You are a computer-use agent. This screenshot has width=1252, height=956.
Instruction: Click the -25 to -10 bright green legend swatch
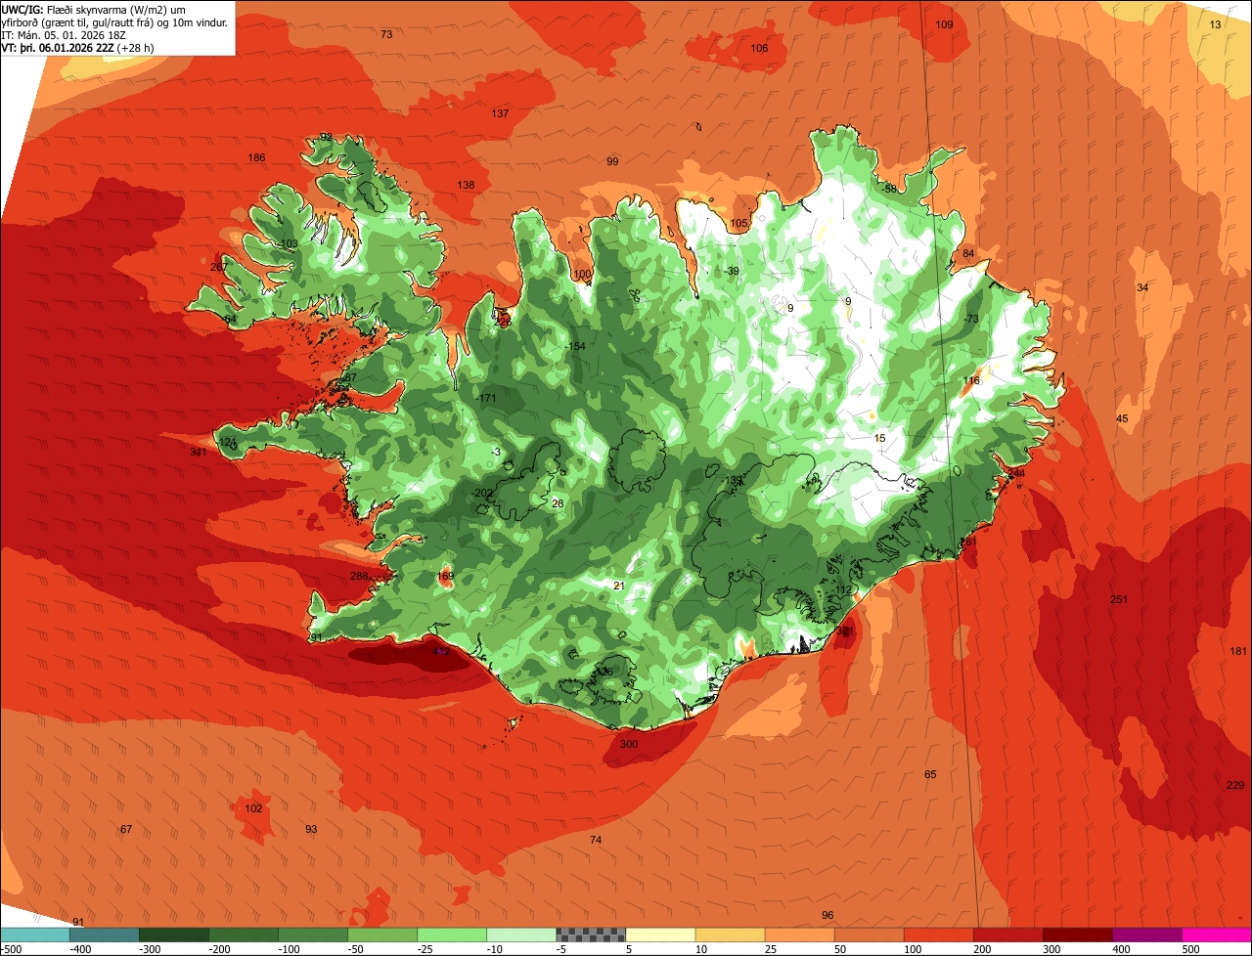[x=451, y=934]
